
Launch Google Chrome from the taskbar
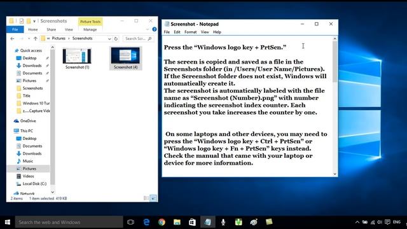(x=162, y=222)
